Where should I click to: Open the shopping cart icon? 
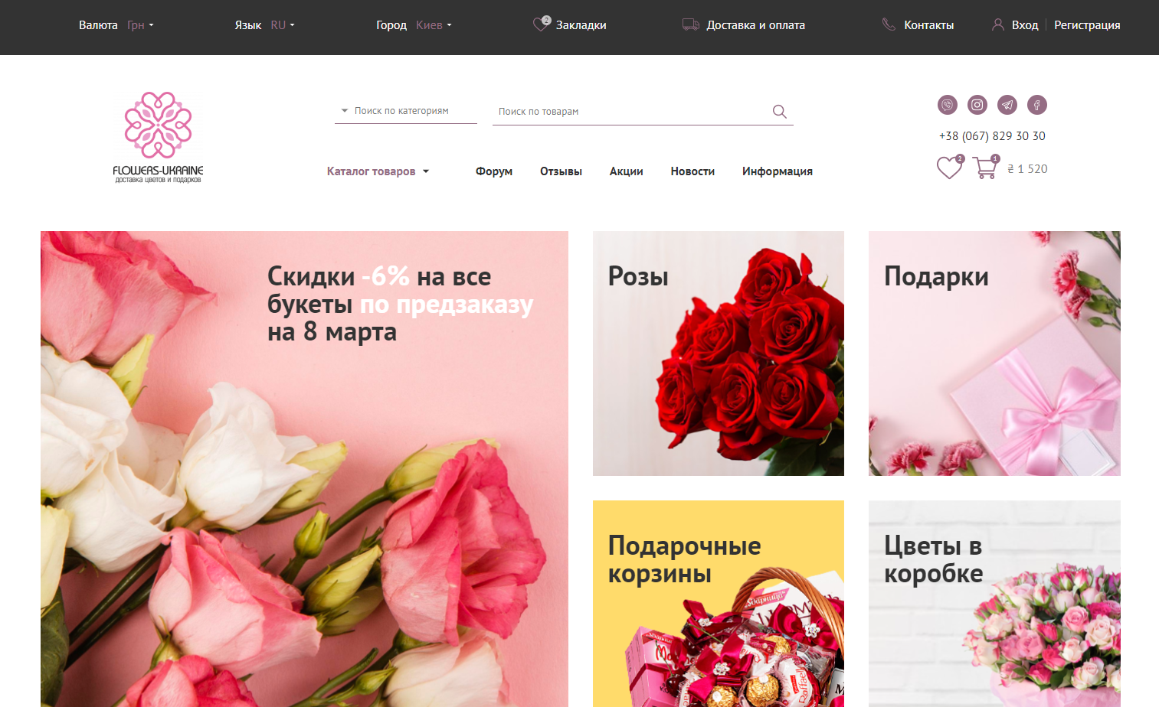986,167
